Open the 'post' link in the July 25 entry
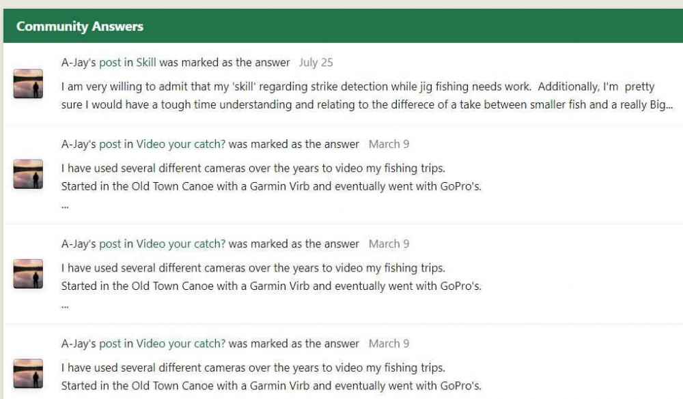The width and height of the screenshot is (683, 399). [110, 63]
